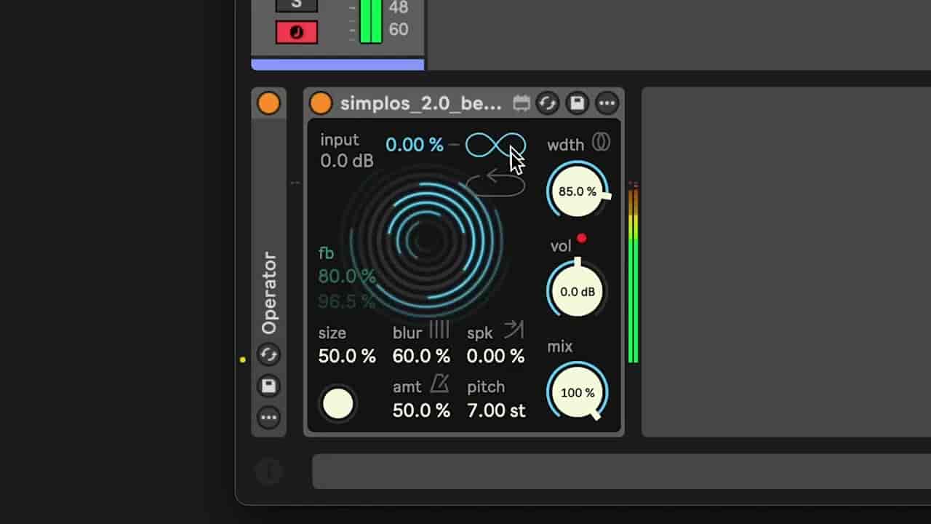This screenshot has width=931, height=524.
Task: Click the Operator hot-swap icon
Action: coord(268,355)
